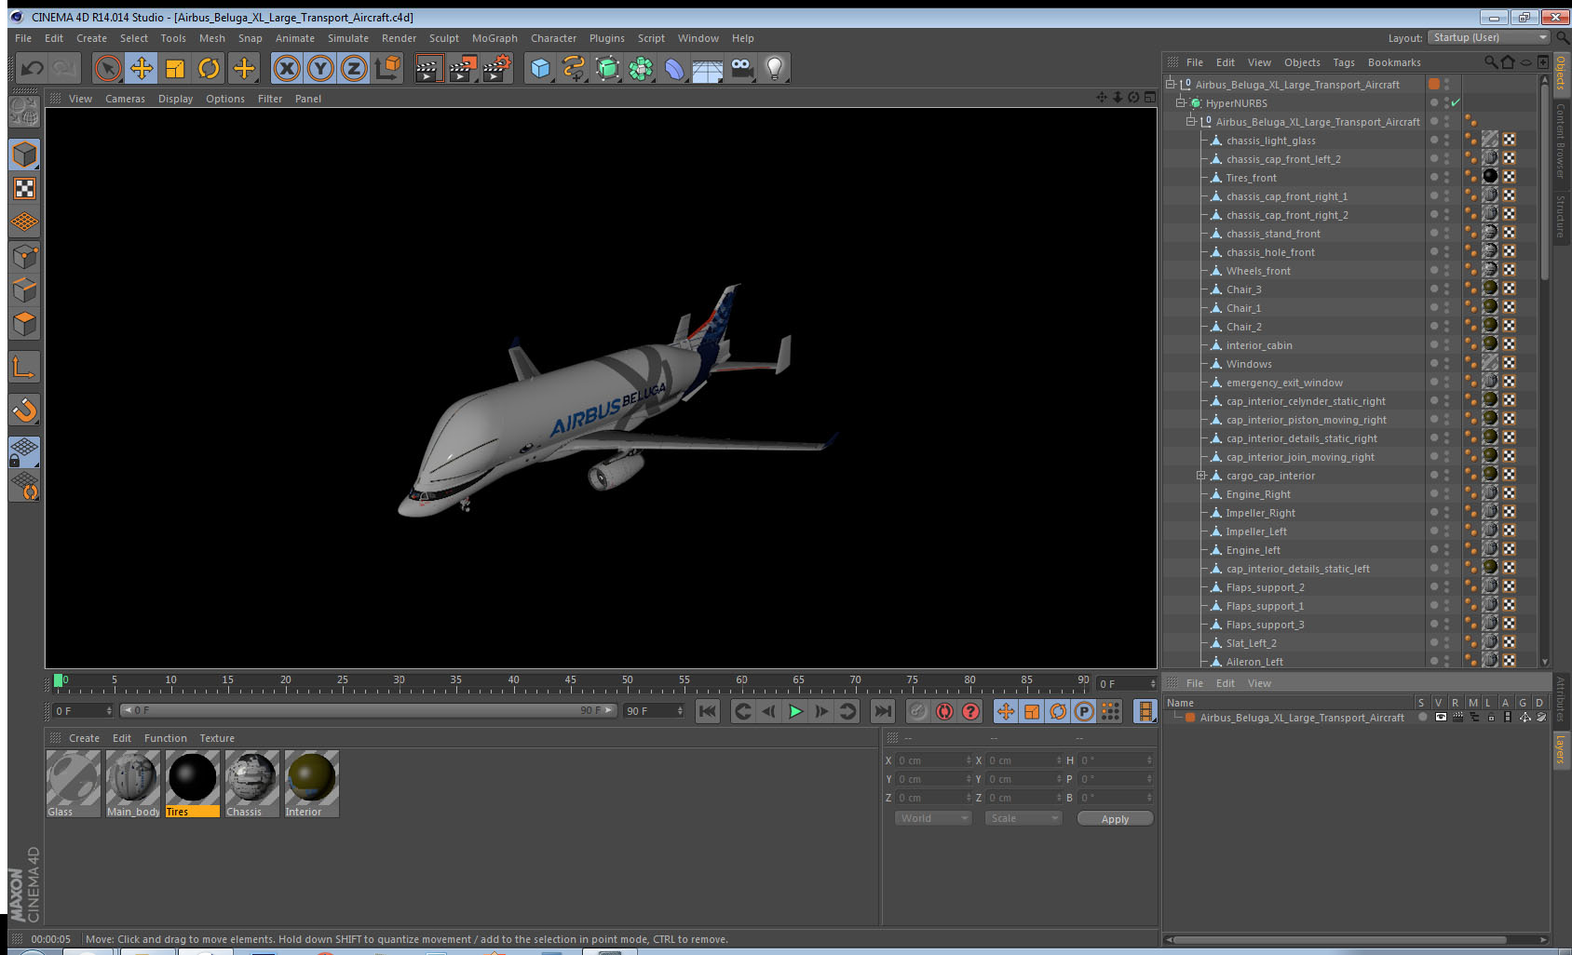Click the Record Active Objects keyframe button

(918, 711)
